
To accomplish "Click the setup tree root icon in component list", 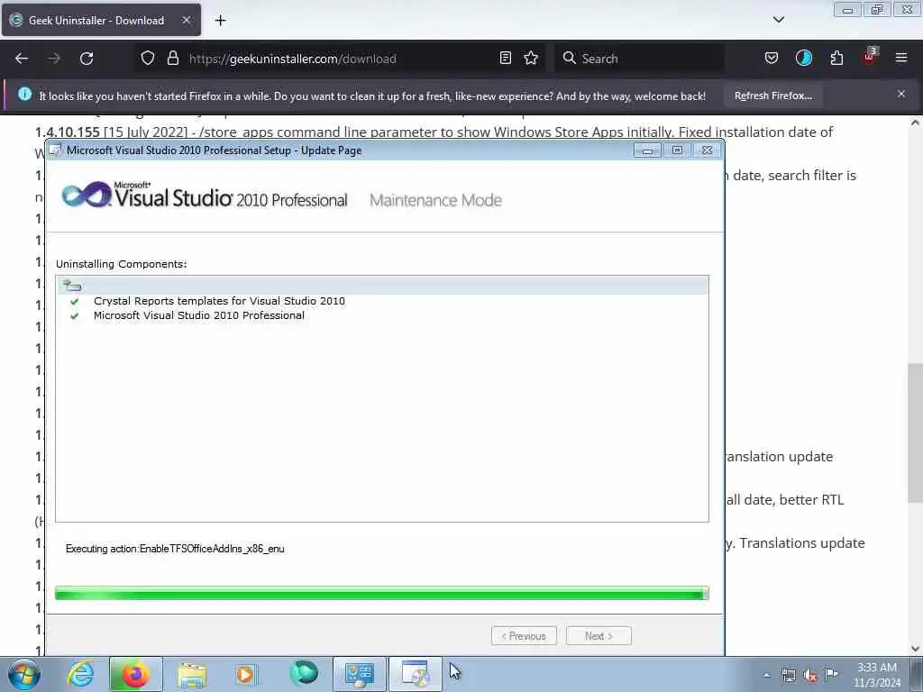I will click(x=72, y=286).
